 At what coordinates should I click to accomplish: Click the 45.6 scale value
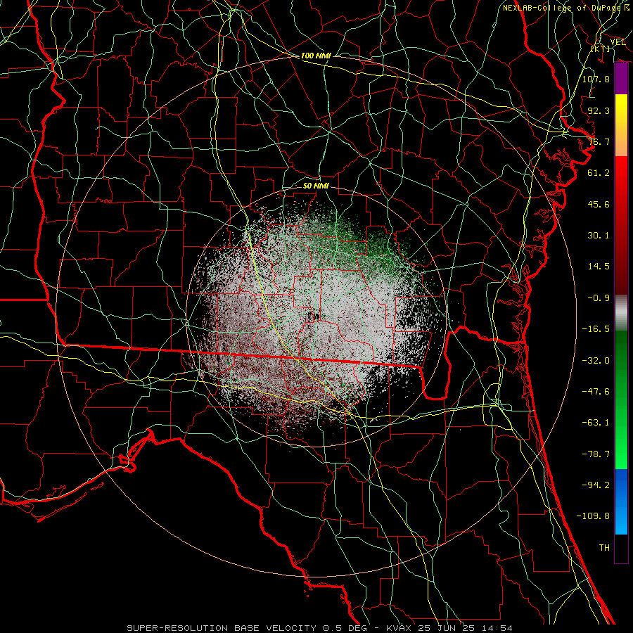599,204
